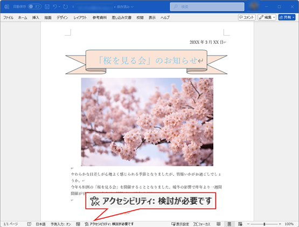This screenshot has width=299, height=227.
Task: Switch to Read Mode view icon
Action: (219, 224)
